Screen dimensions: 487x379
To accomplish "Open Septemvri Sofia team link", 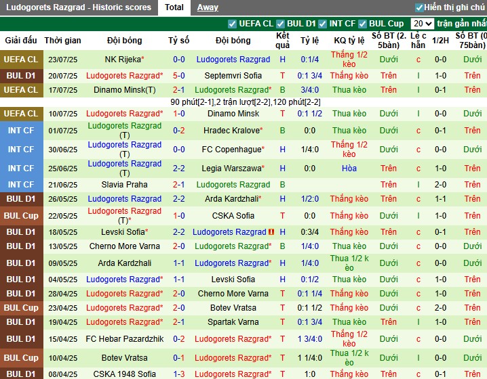I will pos(233,76).
